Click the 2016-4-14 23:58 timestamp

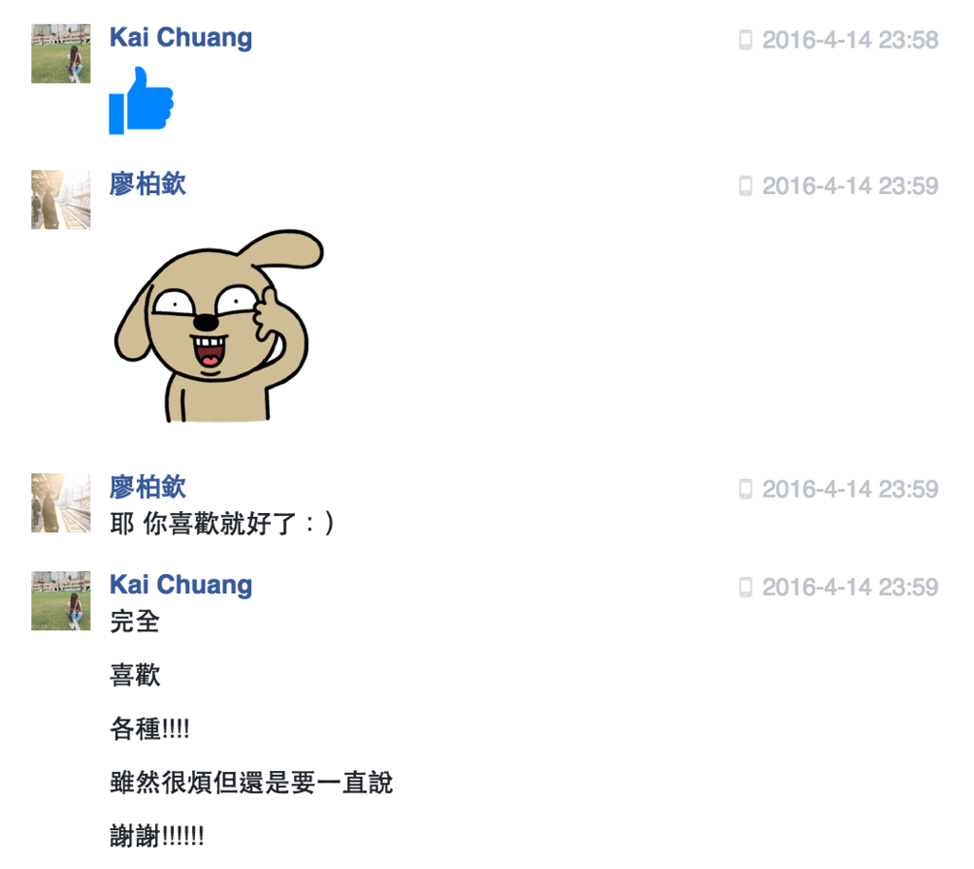[x=849, y=40]
